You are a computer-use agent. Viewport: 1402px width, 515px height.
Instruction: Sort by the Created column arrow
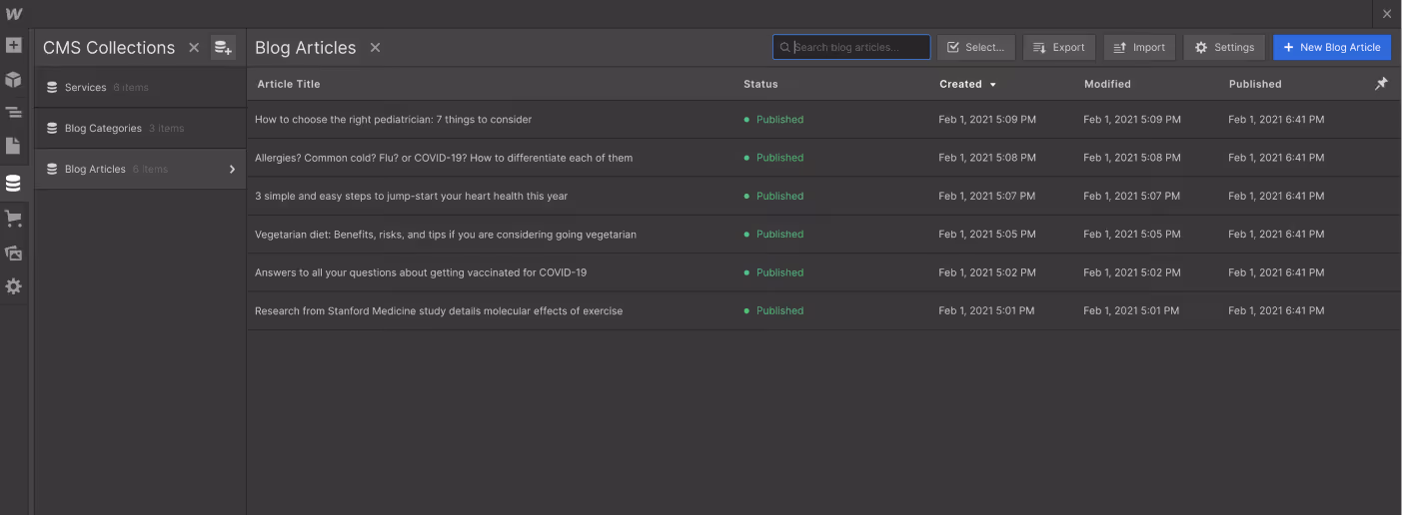pyautogui.click(x=992, y=85)
